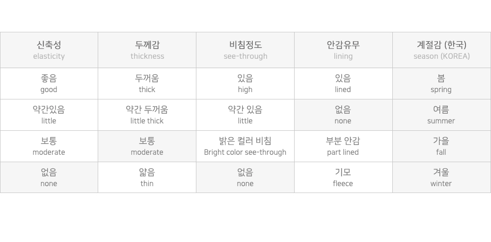The height and width of the screenshot is (242, 491).
Task: Click the thickness column header
Action: 147,50
